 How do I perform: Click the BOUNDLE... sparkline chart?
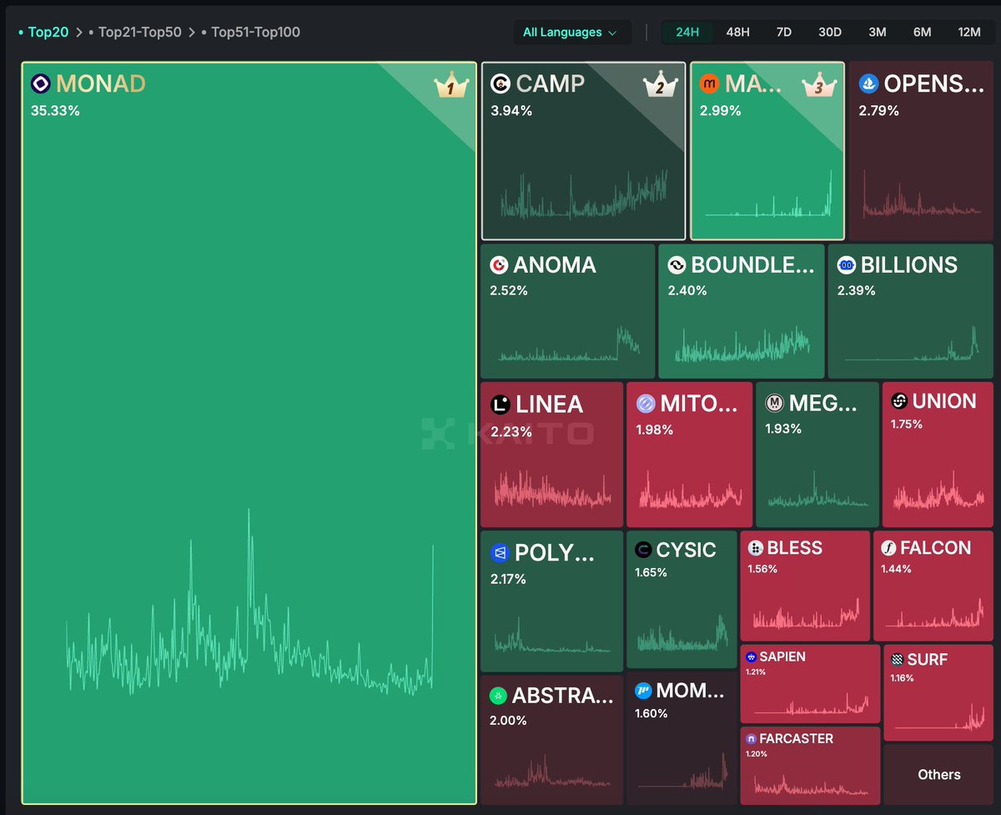742,344
